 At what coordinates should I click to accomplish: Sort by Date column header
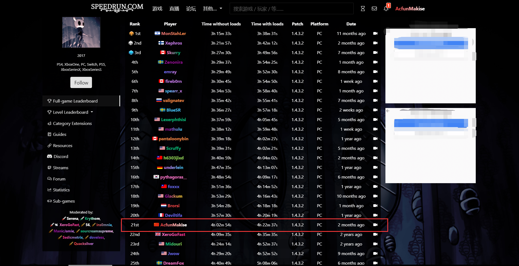pos(351,24)
